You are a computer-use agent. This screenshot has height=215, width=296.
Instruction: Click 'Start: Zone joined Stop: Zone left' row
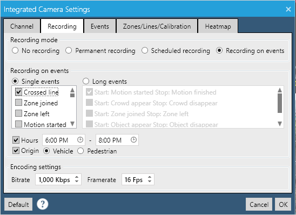pyautogui.click(x=137, y=113)
